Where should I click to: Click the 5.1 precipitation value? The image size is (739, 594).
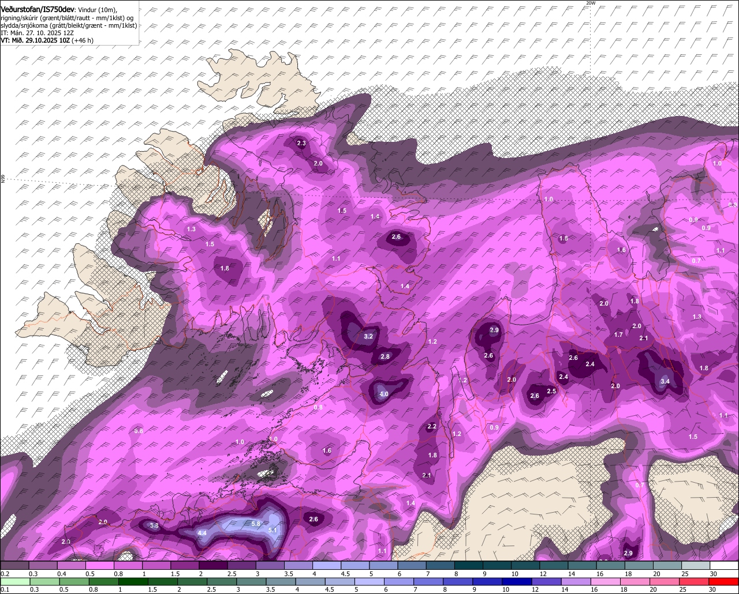[x=274, y=530]
